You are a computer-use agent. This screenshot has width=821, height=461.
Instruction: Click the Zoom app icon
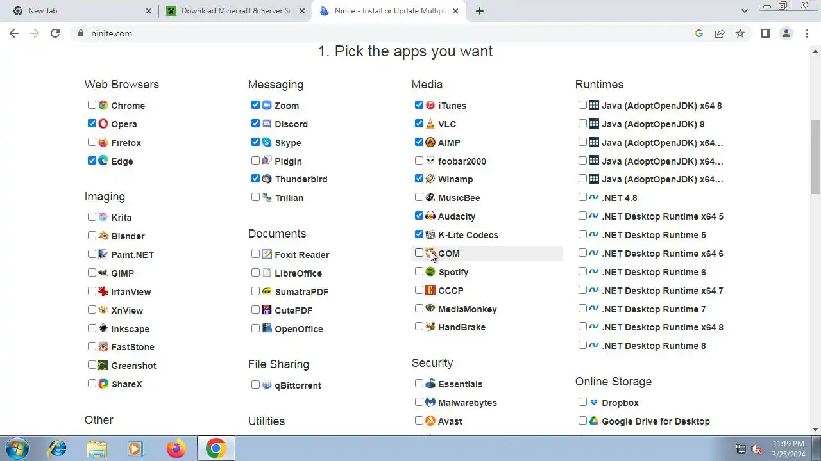coord(267,105)
